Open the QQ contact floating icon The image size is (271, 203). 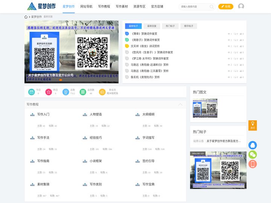tap(253, 145)
